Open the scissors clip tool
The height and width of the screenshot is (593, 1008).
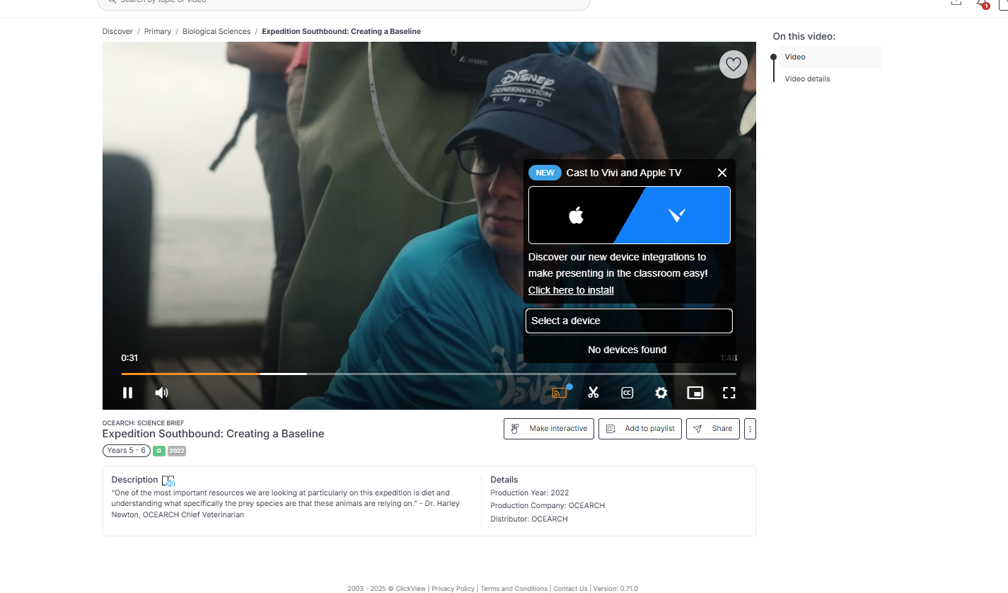(x=593, y=393)
